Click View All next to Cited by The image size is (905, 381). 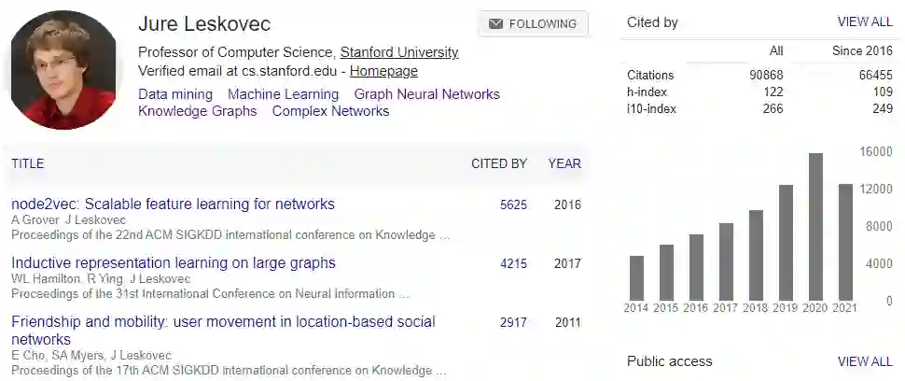(865, 22)
